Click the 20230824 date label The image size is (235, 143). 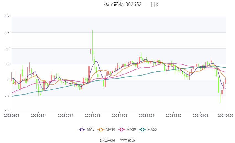(38, 116)
